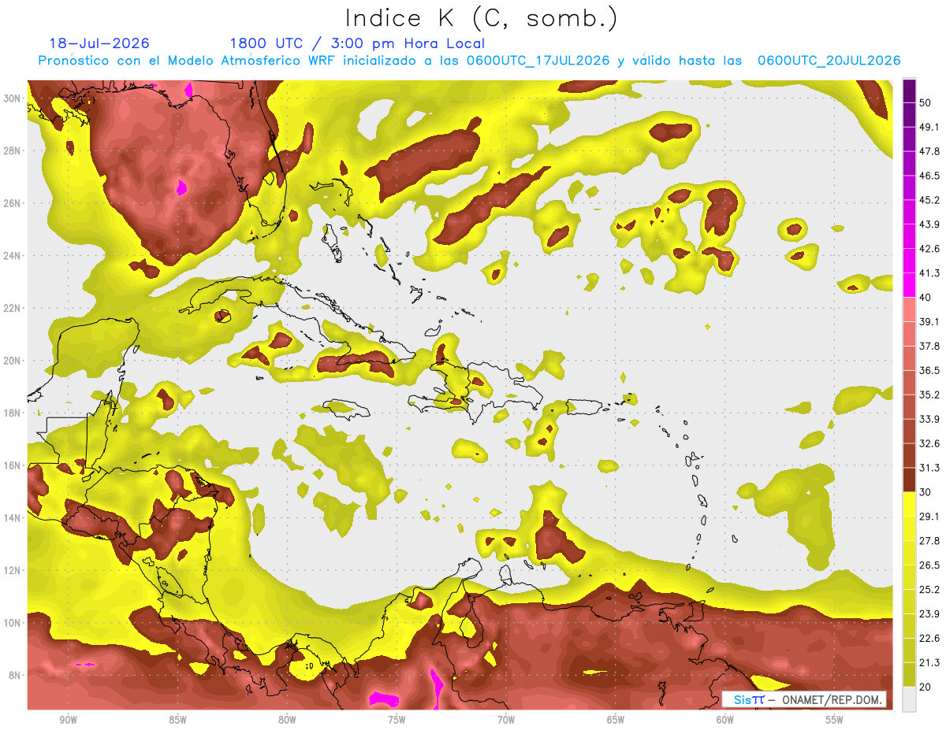Screen dimensions: 946x730
Task: Click the 14N latitude label
Action: coord(13,517)
